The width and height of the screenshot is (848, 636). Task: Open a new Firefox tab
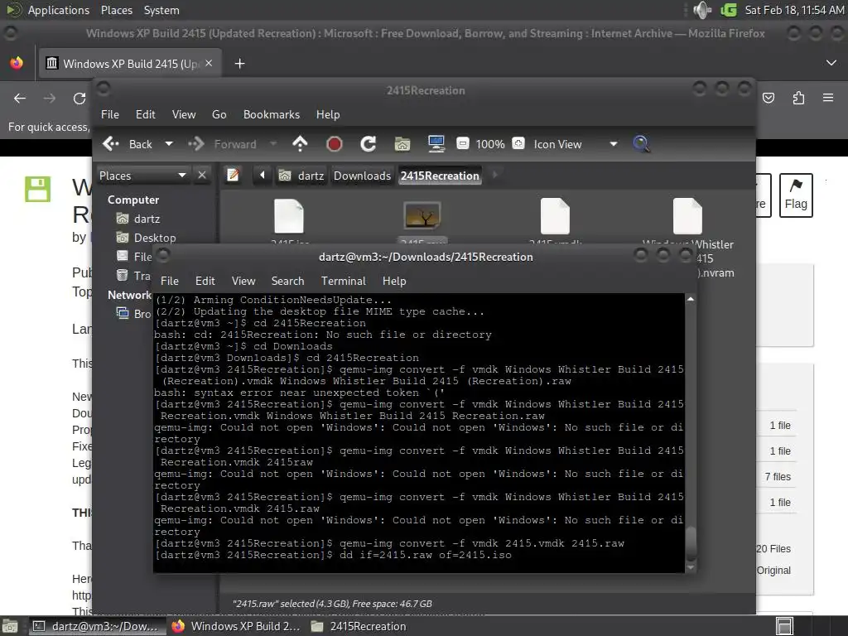click(x=239, y=63)
